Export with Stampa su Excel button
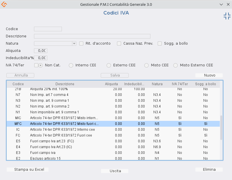The width and height of the screenshot is (232, 180). (x=27, y=170)
